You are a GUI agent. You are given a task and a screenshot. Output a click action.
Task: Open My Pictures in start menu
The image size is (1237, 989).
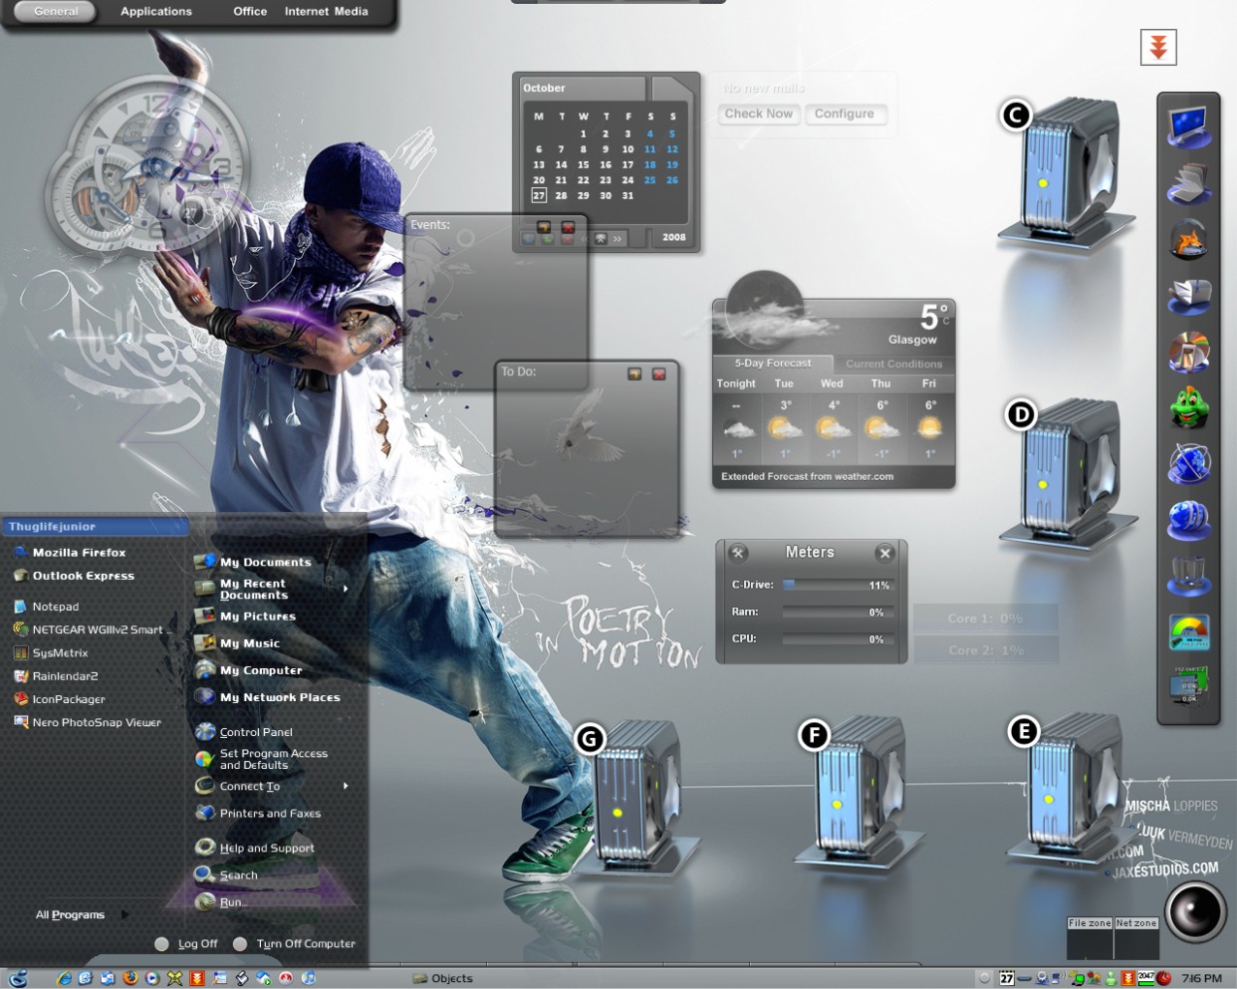coord(257,617)
